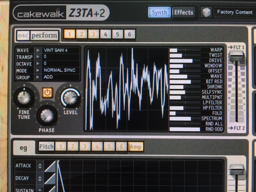The height and width of the screenshot is (192, 256).
Task: Adjust the BIT RED shaper bar
Action: coord(185,82)
